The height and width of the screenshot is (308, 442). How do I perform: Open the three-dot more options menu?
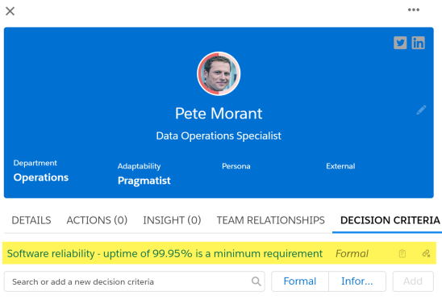click(414, 10)
